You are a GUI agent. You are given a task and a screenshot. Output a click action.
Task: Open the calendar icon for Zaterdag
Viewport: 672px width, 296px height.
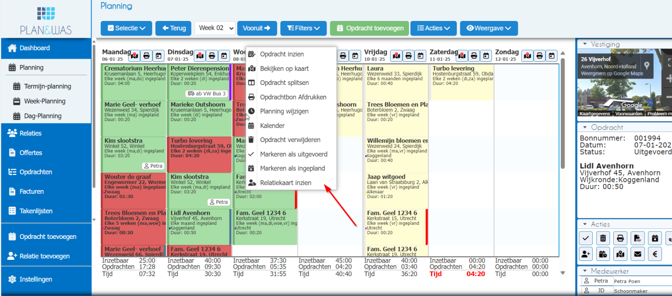click(x=487, y=55)
